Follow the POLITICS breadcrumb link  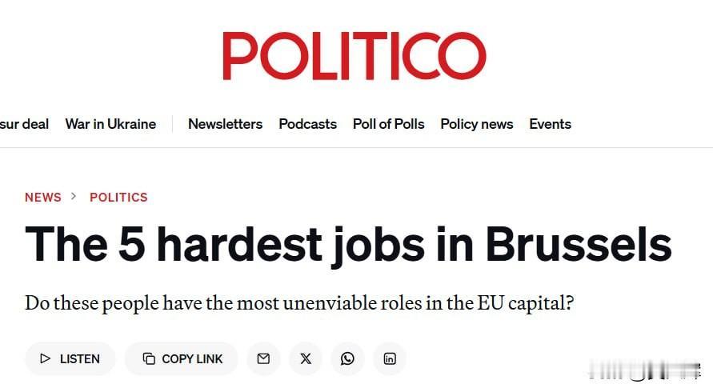click(x=118, y=197)
